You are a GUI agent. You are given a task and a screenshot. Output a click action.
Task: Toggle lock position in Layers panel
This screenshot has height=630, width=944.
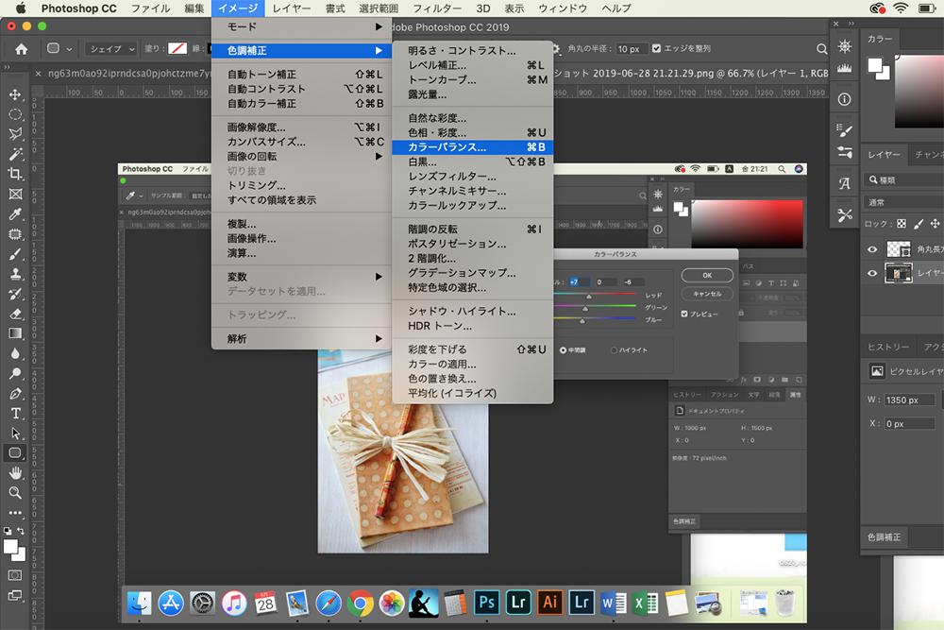[x=935, y=224]
